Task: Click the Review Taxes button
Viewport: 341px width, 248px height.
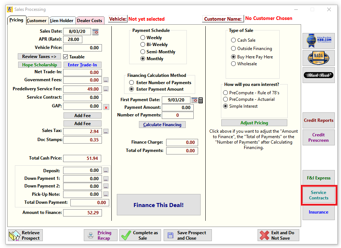Action: point(40,57)
